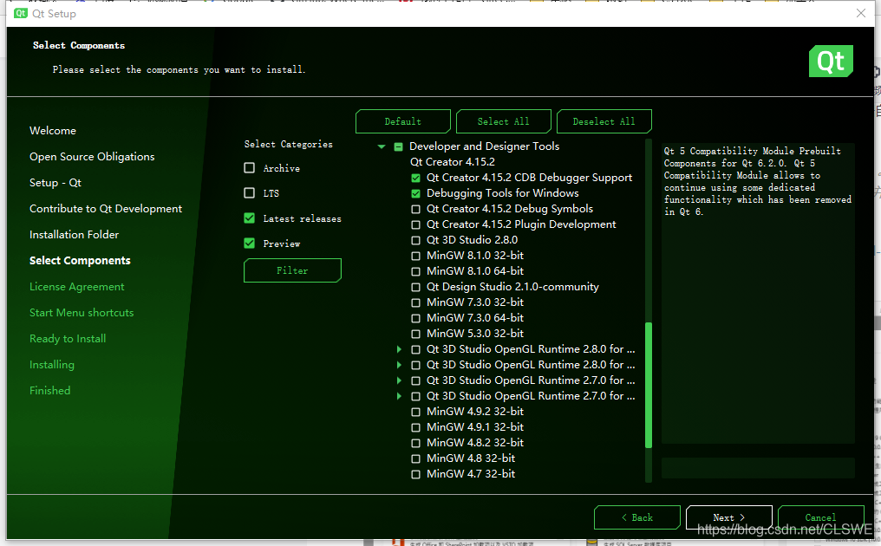The image size is (881, 546).
Task: Check MinGW 8.1.0 64-bit component
Action: pyautogui.click(x=415, y=271)
